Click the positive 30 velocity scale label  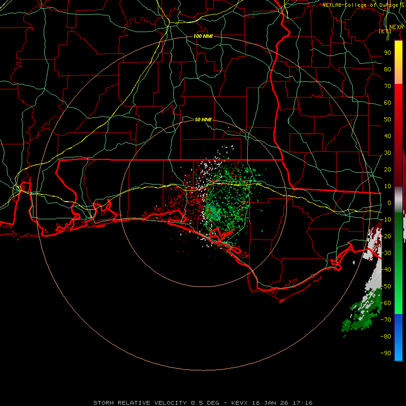(x=388, y=153)
